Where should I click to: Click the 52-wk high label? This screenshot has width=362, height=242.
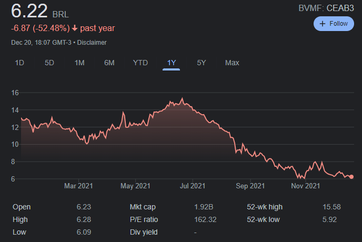click(265, 207)
